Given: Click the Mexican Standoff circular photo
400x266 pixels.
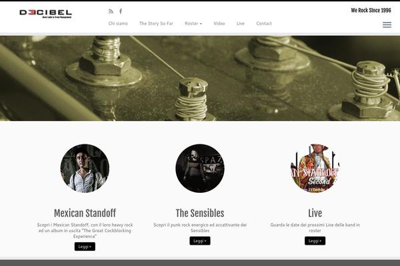Looking at the screenshot, I should click(x=85, y=168).
